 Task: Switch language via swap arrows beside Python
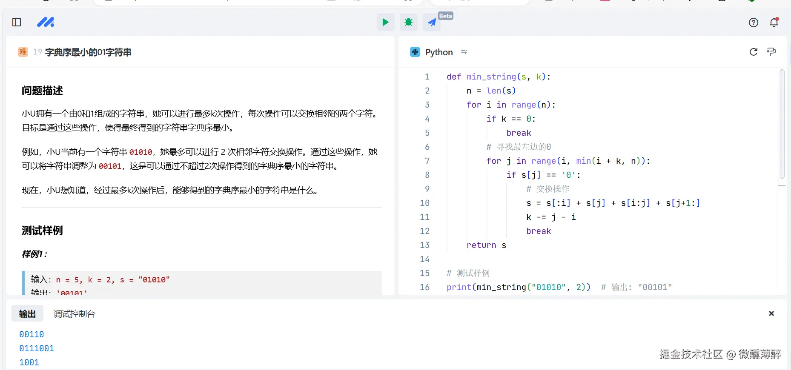(464, 52)
